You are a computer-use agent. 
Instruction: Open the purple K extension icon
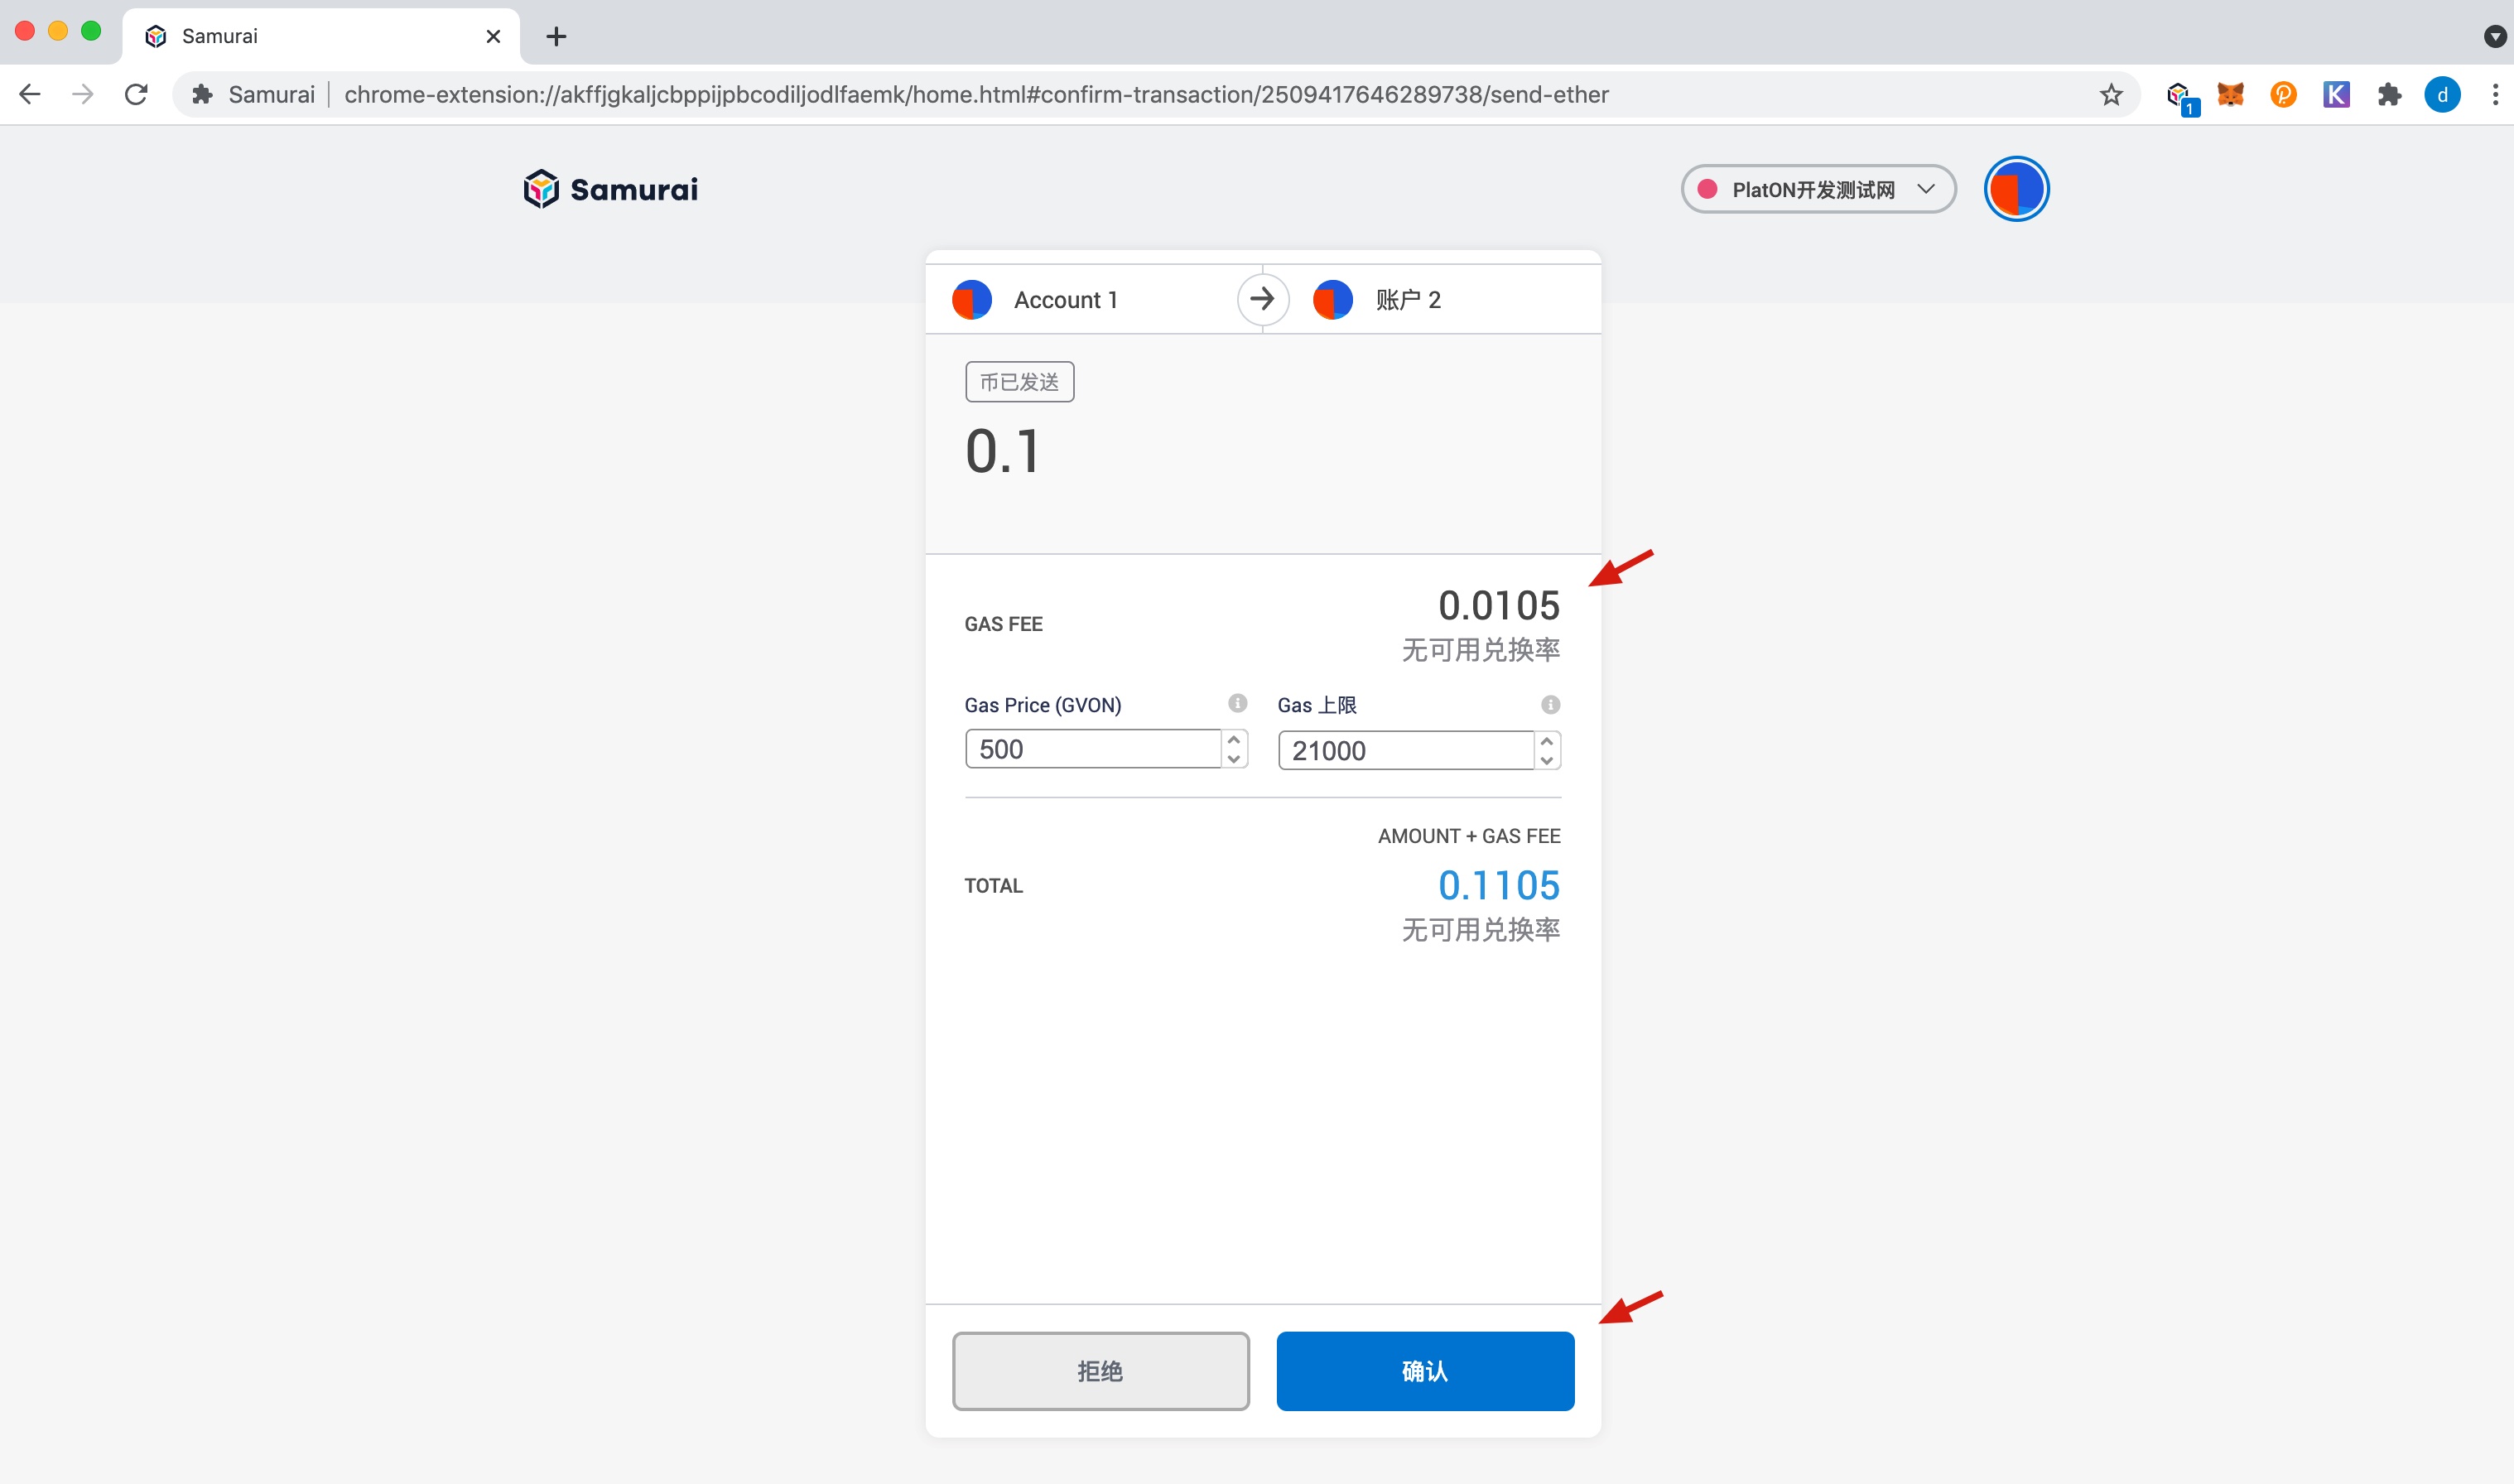pyautogui.click(x=2336, y=94)
